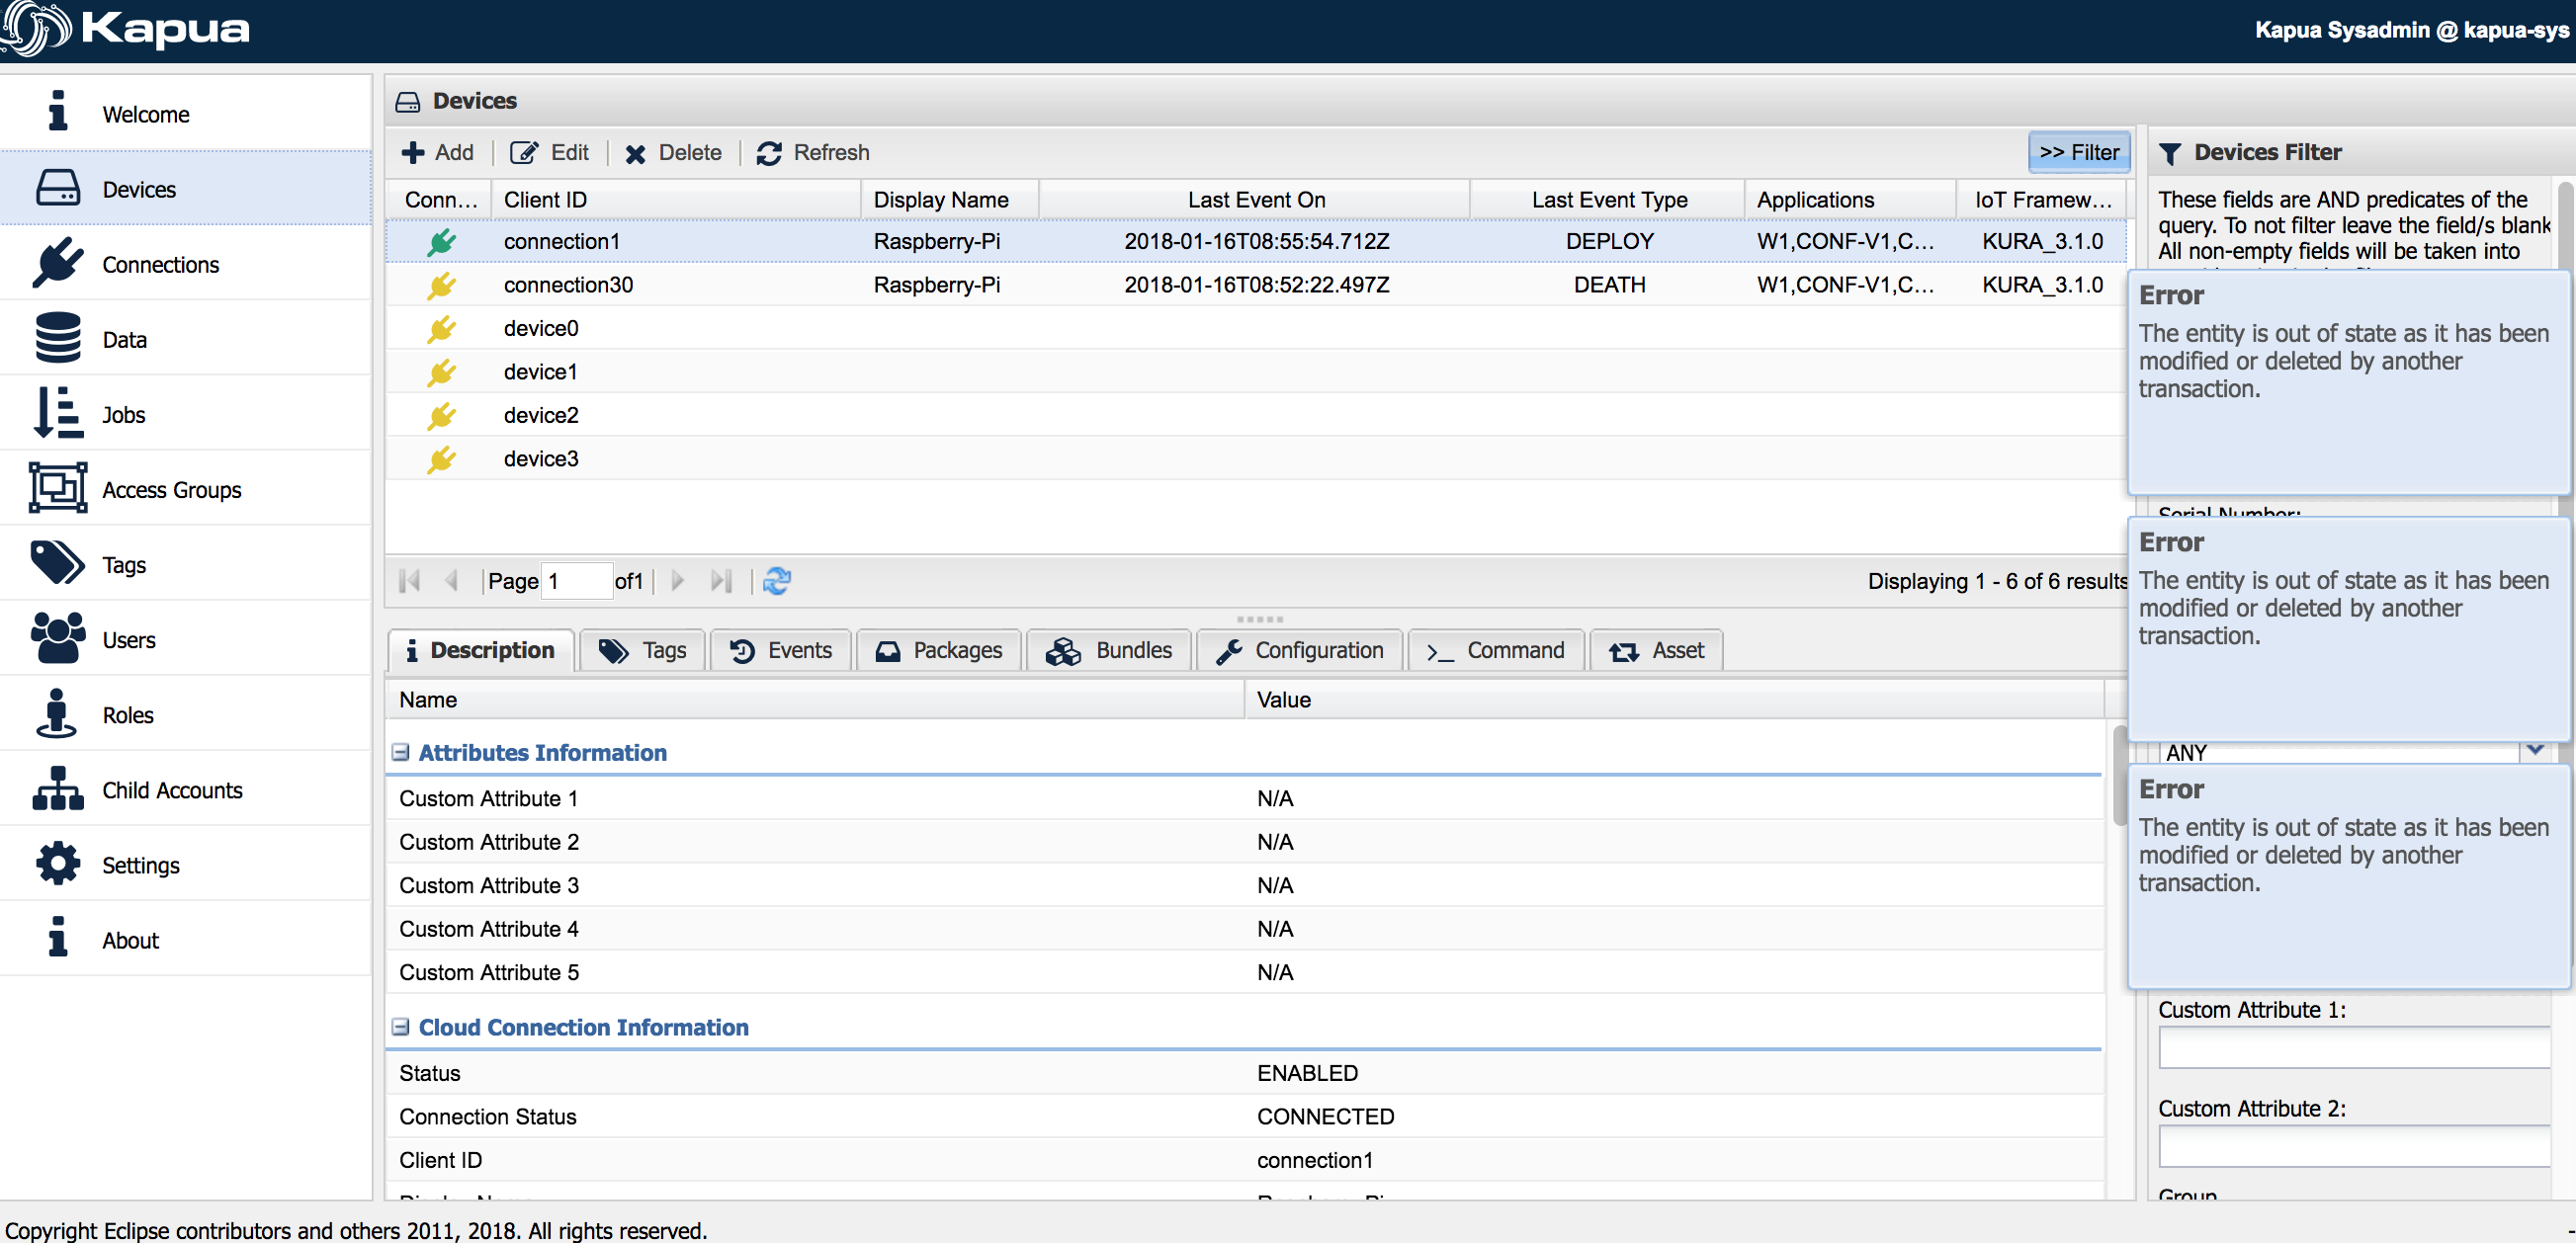
Task: Open the Data section icon
Action: coord(57,338)
